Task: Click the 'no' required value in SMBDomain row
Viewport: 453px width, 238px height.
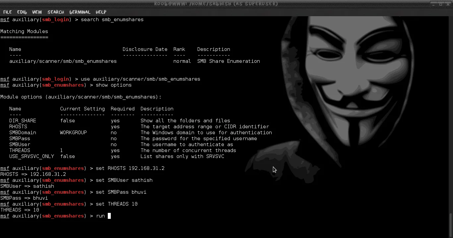Action: click(114, 133)
